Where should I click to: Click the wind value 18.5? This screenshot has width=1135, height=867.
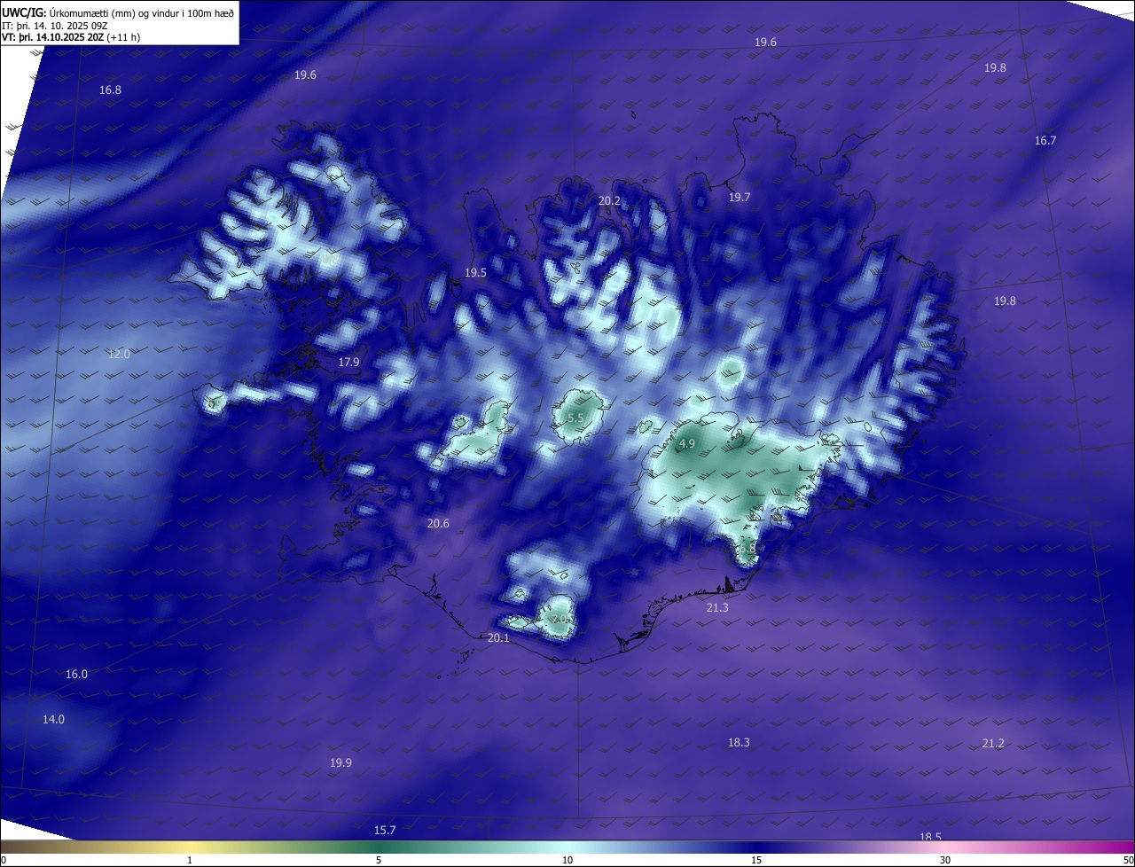click(930, 838)
